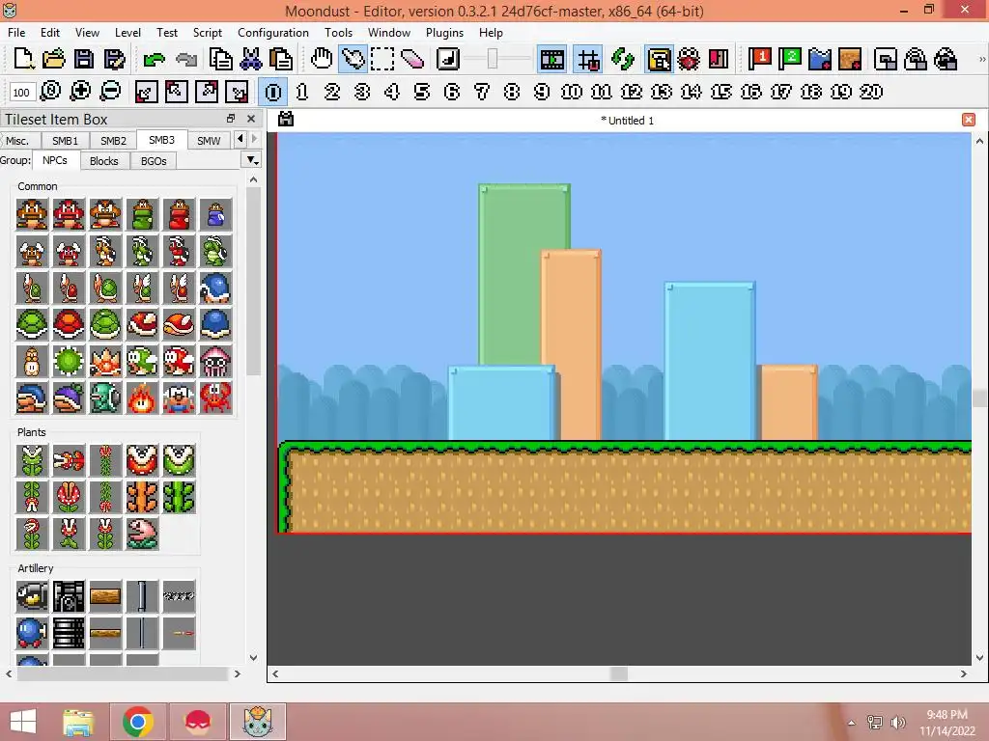Open Chrome from the taskbar
The height and width of the screenshot is (741, 989).
pos(138,722)
